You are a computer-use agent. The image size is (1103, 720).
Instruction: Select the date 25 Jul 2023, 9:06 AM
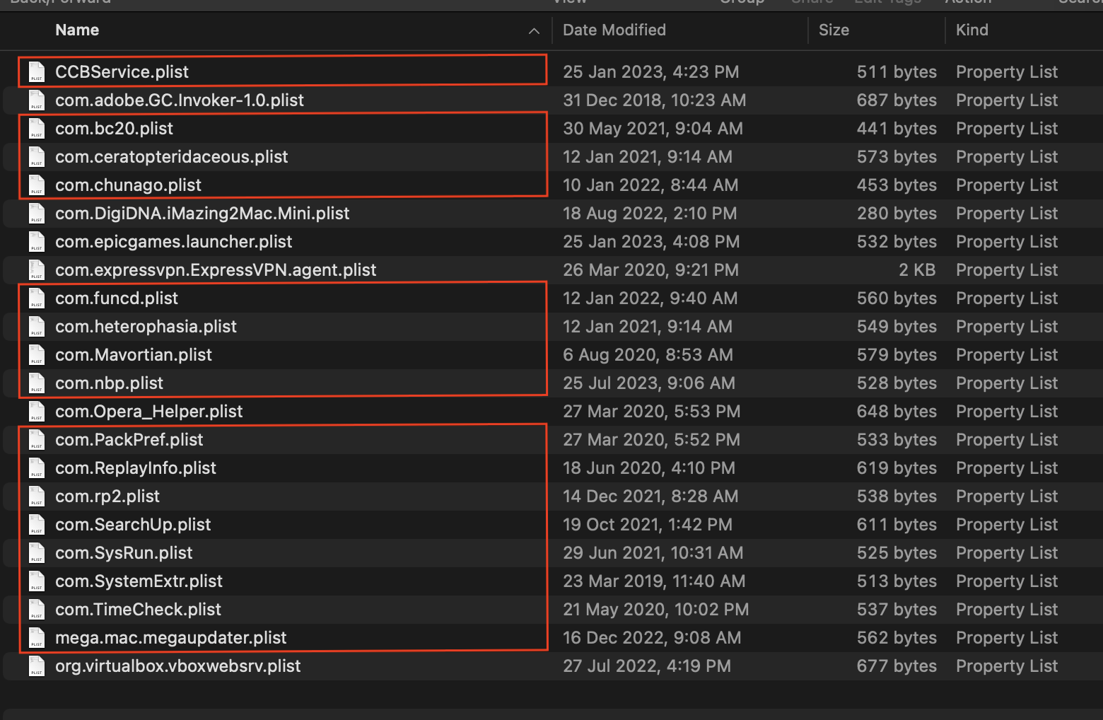(649, 383)
